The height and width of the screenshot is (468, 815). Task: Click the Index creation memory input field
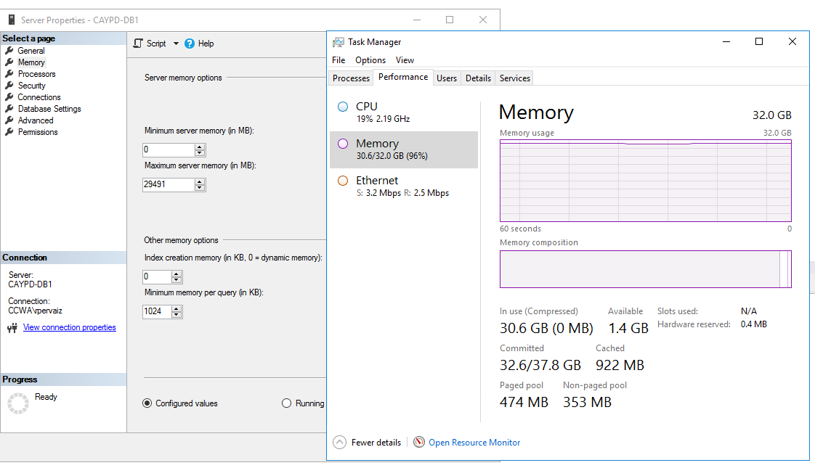156,276
